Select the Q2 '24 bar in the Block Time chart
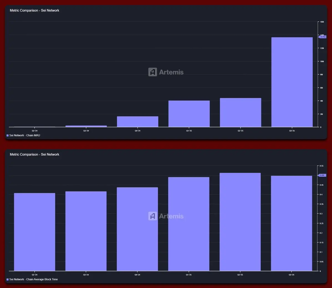Image resolution: width=332 pixels, height=288 pixels. [x=35, y=232]
